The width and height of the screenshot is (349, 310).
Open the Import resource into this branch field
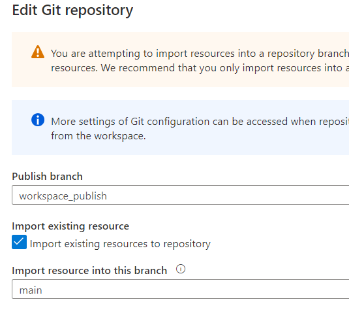[x=180, y=289]
